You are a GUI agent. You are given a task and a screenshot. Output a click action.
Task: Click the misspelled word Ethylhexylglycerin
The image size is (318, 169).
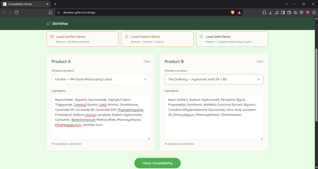[x=68, y=125]
